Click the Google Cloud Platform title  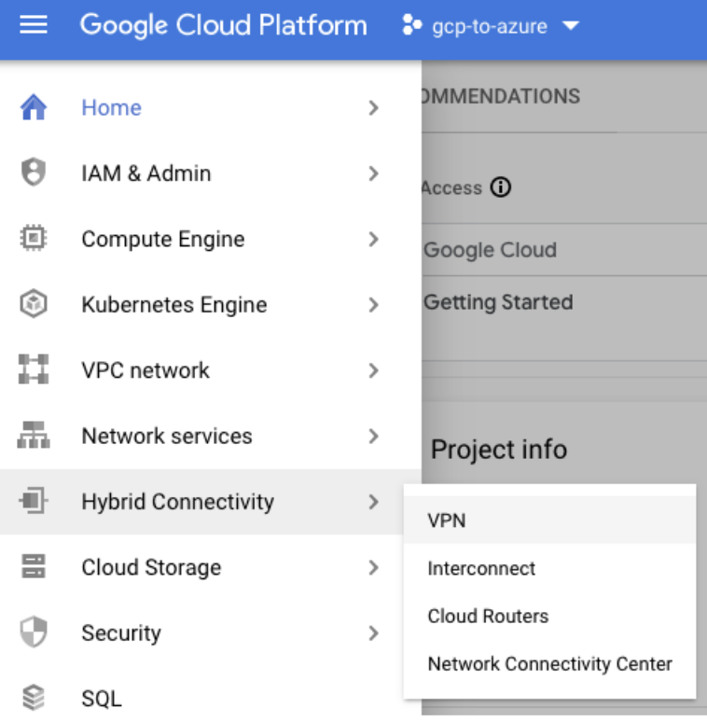click(224, 25)
